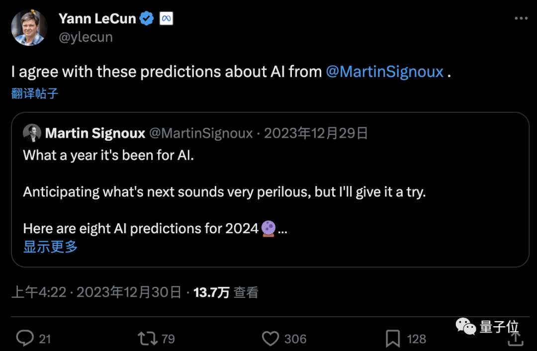Click the repost icon with 79 reposts
The image size is (537, 351).
[x=147, y=339]
